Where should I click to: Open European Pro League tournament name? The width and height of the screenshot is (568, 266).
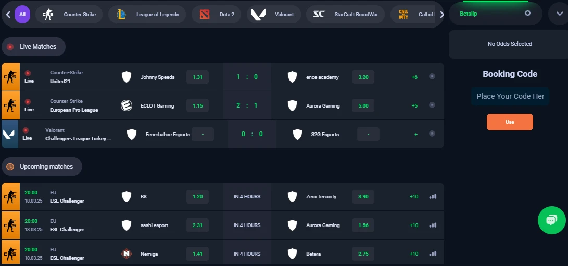pyautogui.click(x=74, y=110)
